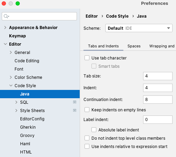Open General editor settings
Screen dimensions: 176x157
22,53
